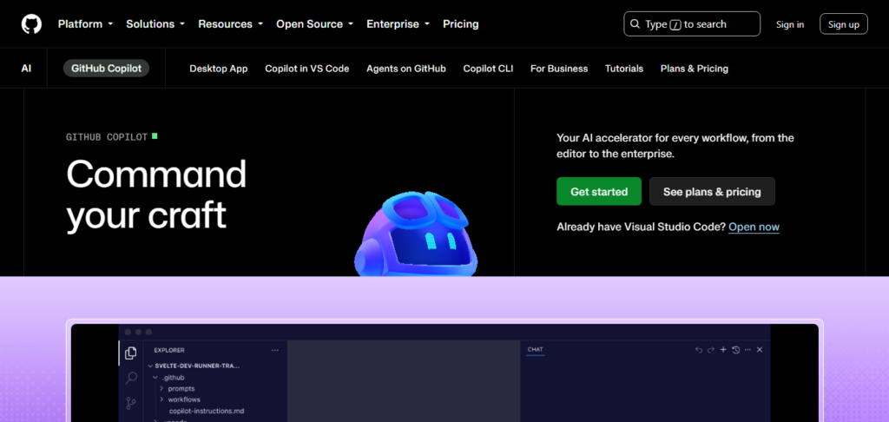Click the Chat panel more options ellipsis

(747, 350)
